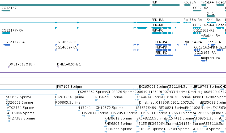The width and height of the screenshot is (226, 133).
Task: Click the mRpL44 gene label
Action: [x=207, y=2]
